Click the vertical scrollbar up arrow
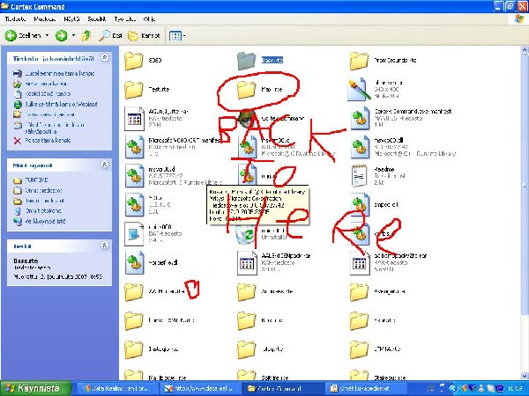The width and height of the screenshot is (529, 396). pyautogui.click(x=525, y=50)
